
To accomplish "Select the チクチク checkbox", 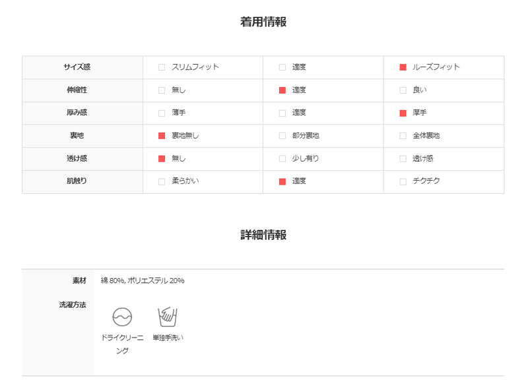I will (403, 181).
